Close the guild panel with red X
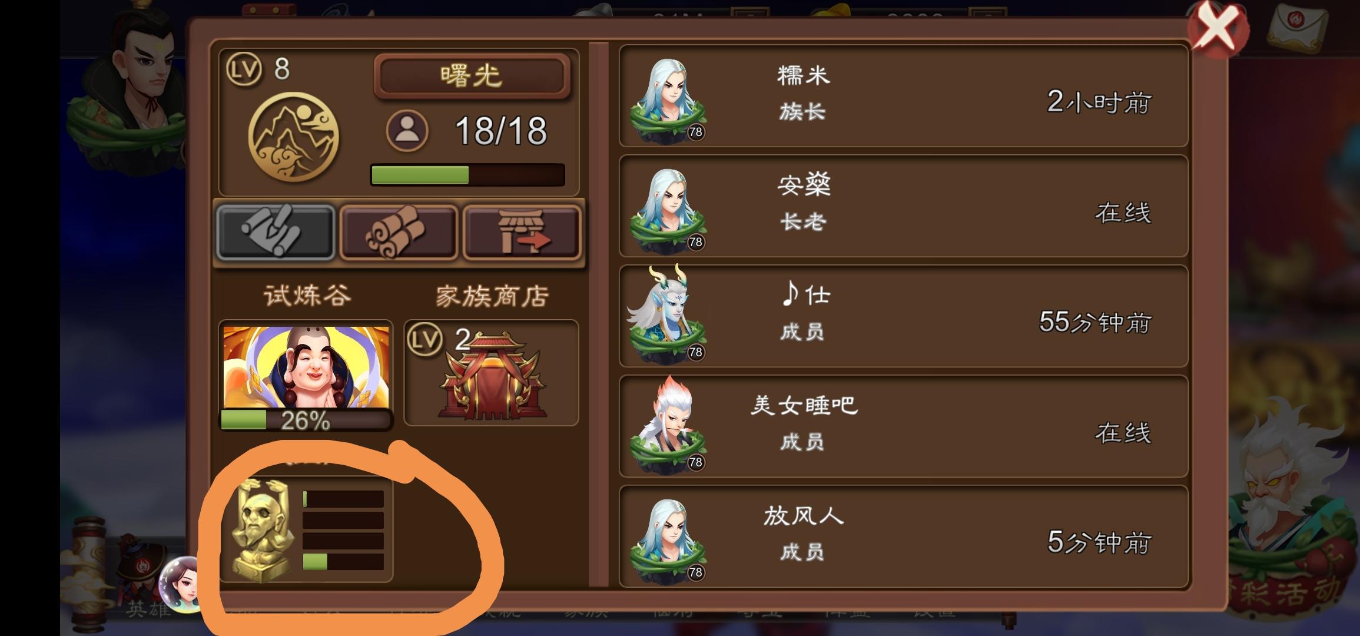Image resolution: width=1360 pixels, height=636 pixels. (1218, 28)
